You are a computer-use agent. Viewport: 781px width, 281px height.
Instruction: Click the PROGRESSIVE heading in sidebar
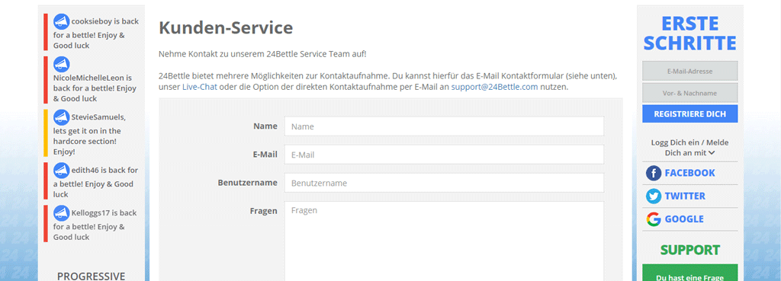point(92,276)
